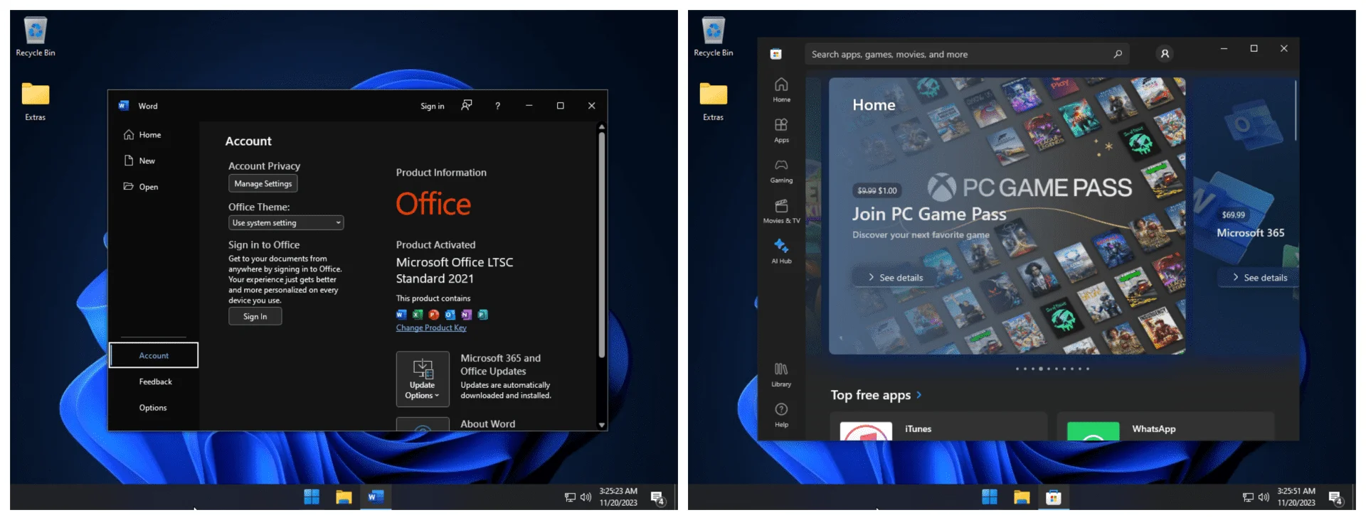Open Word's Help question mark
Image resolution: width=1366 pixels, height=520 pixels.
[x=498, y=106]
